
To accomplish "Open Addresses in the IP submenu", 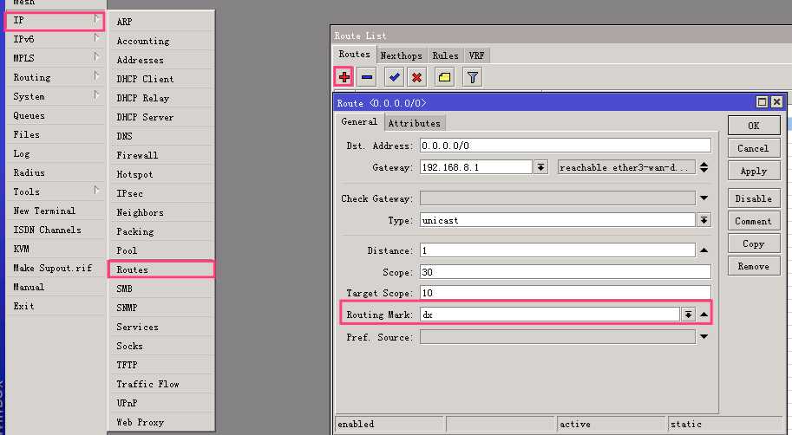I will point(161,60).
